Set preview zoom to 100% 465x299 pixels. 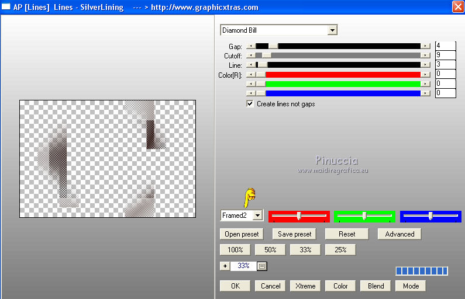(235, 250)
